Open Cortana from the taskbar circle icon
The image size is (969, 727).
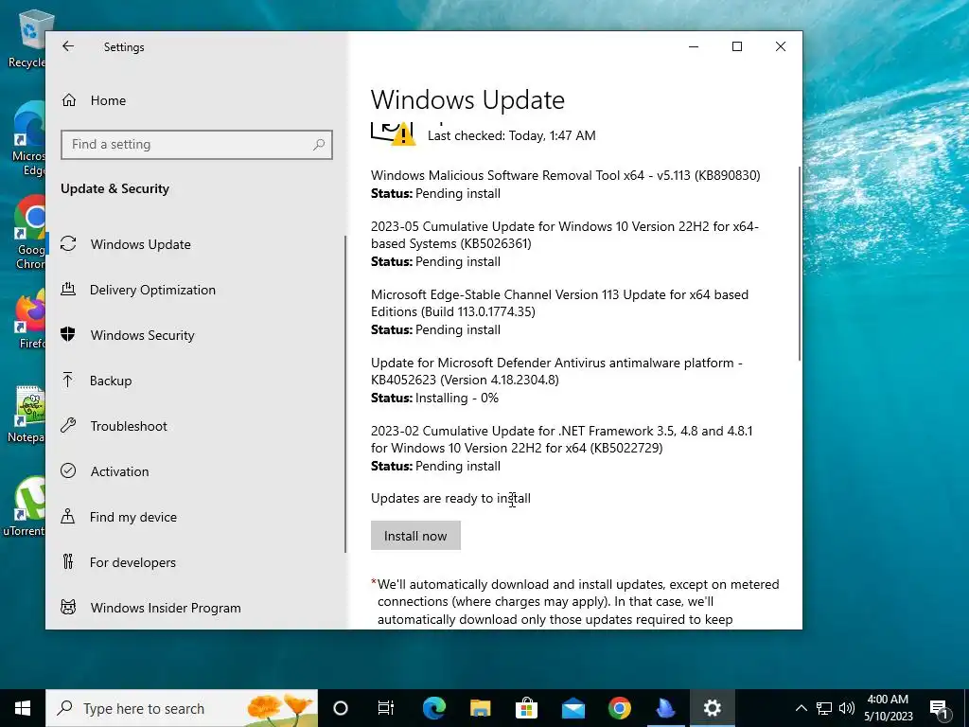coord(341,708)
